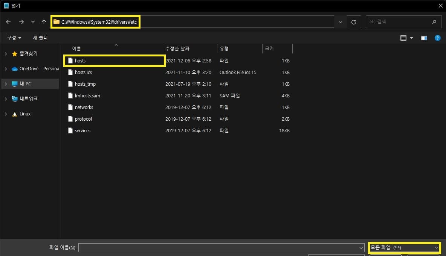Viewport: 446px width, 256px height.
Task: Go up one folder level
Action: tap(43, 22)
